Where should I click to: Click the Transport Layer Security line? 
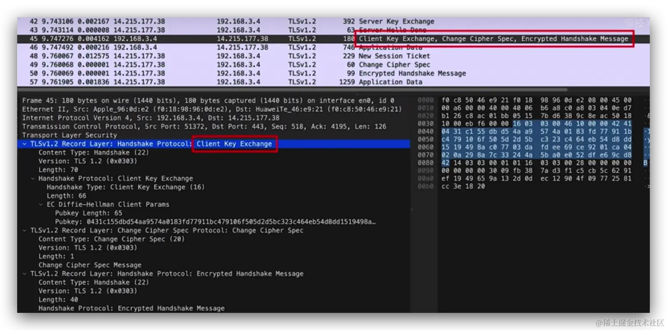69,135
